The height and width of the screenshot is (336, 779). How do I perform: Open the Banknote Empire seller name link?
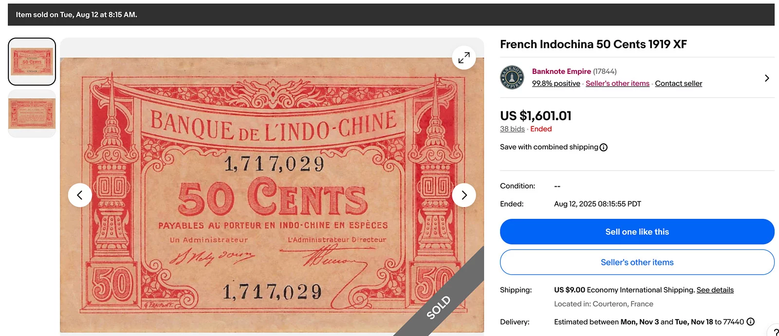click(561, 71)
